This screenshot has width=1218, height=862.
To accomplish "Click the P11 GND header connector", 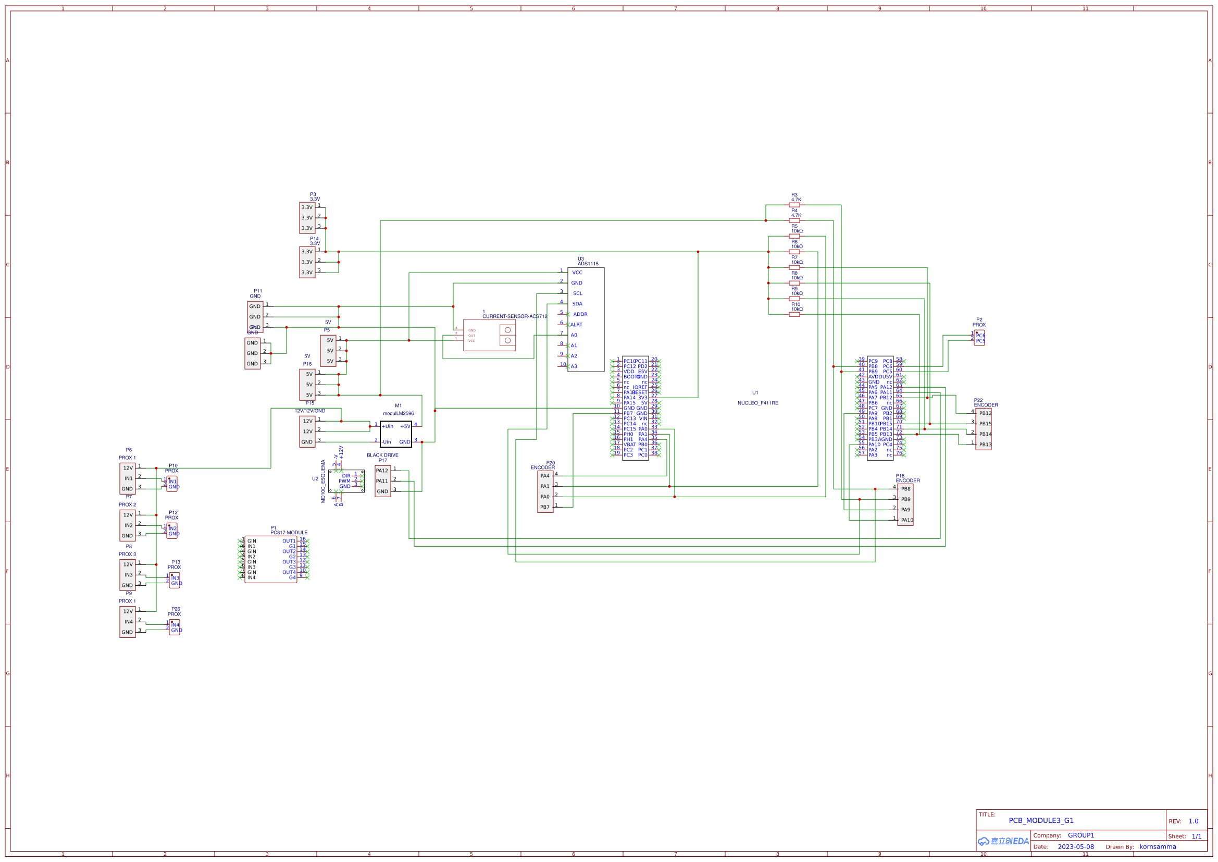I will tap(255, 316).
